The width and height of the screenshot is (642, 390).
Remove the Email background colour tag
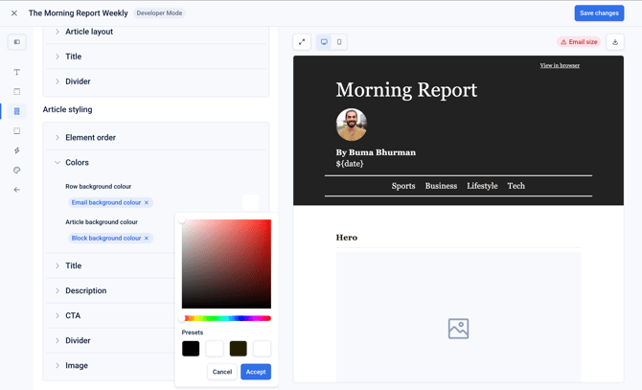click(x=147, y=202)
